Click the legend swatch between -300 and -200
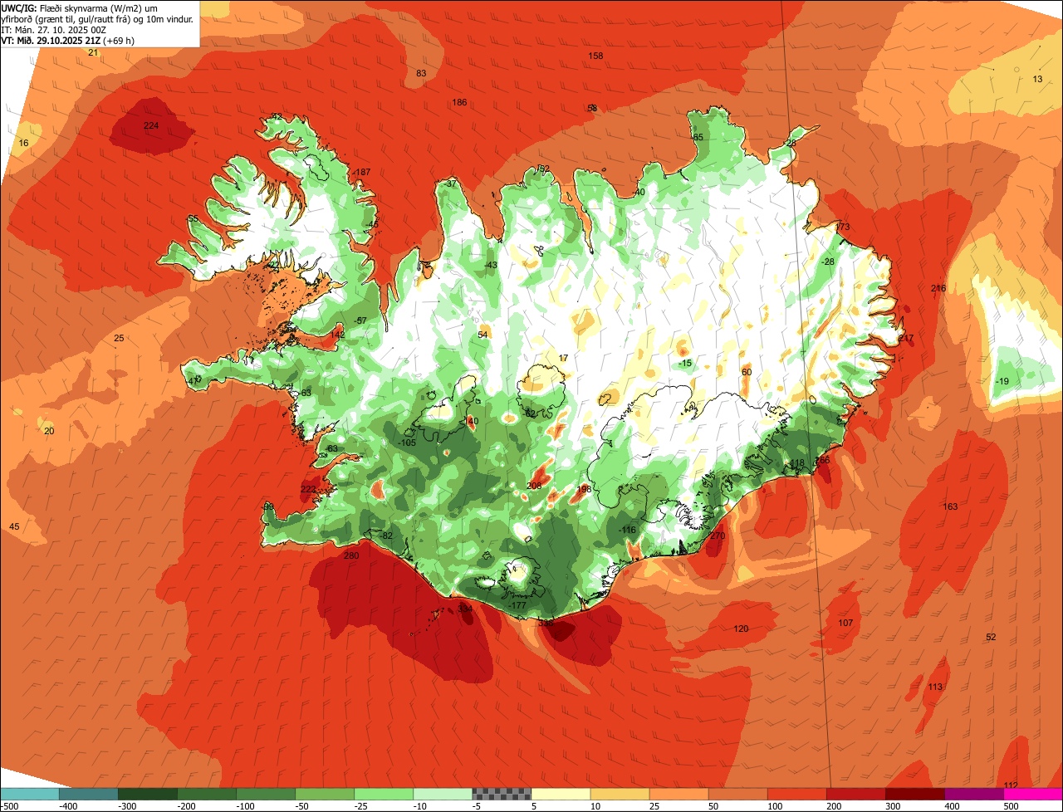 pos(148,794)
